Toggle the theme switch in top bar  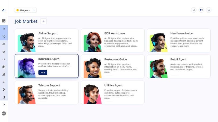(x=201, y=10)
